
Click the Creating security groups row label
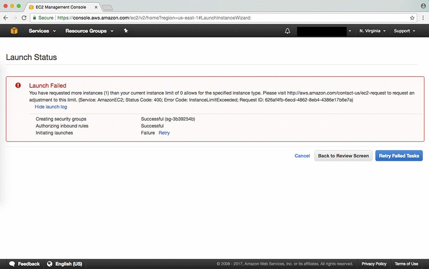click(61, 119)
